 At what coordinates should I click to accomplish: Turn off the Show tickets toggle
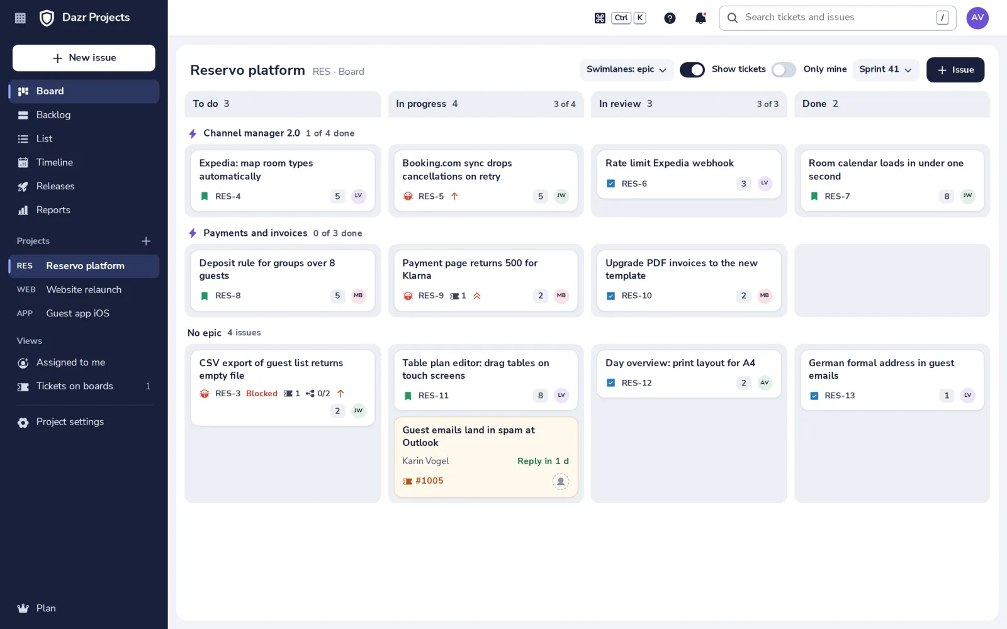[x=692, y=70]
